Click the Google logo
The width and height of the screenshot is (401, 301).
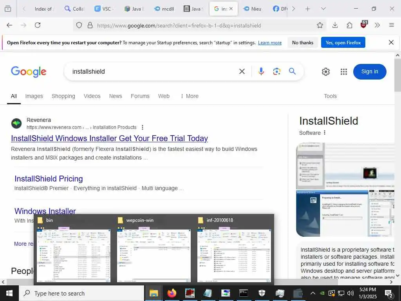[x=28, y=72]
